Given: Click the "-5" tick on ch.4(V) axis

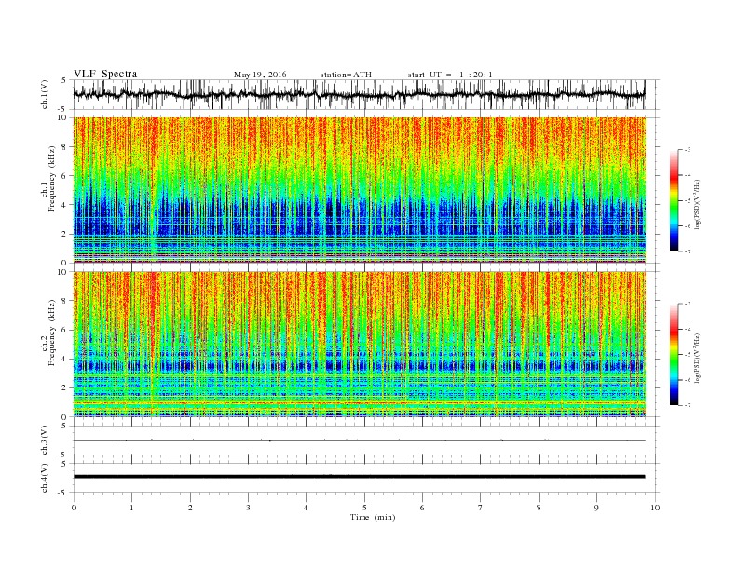Looking at the screenshot, I should point(63,493).
